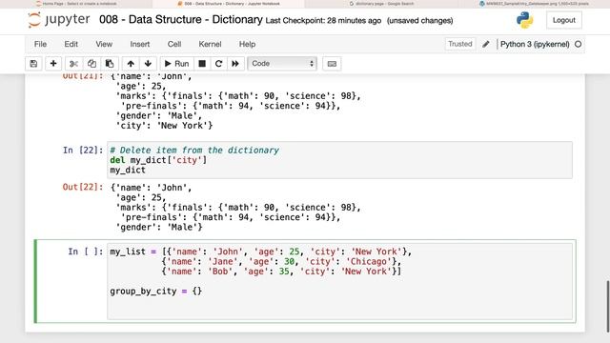Screen dimensions: 610x343
Task: Insert a cell below with the plus icon
Action: coord(53,64)
